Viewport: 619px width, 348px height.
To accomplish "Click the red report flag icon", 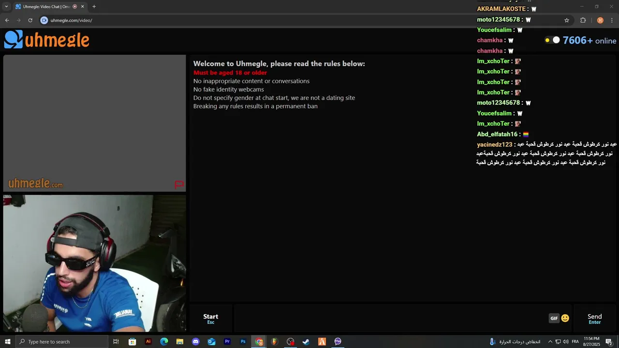I will [x=179, y=184].
